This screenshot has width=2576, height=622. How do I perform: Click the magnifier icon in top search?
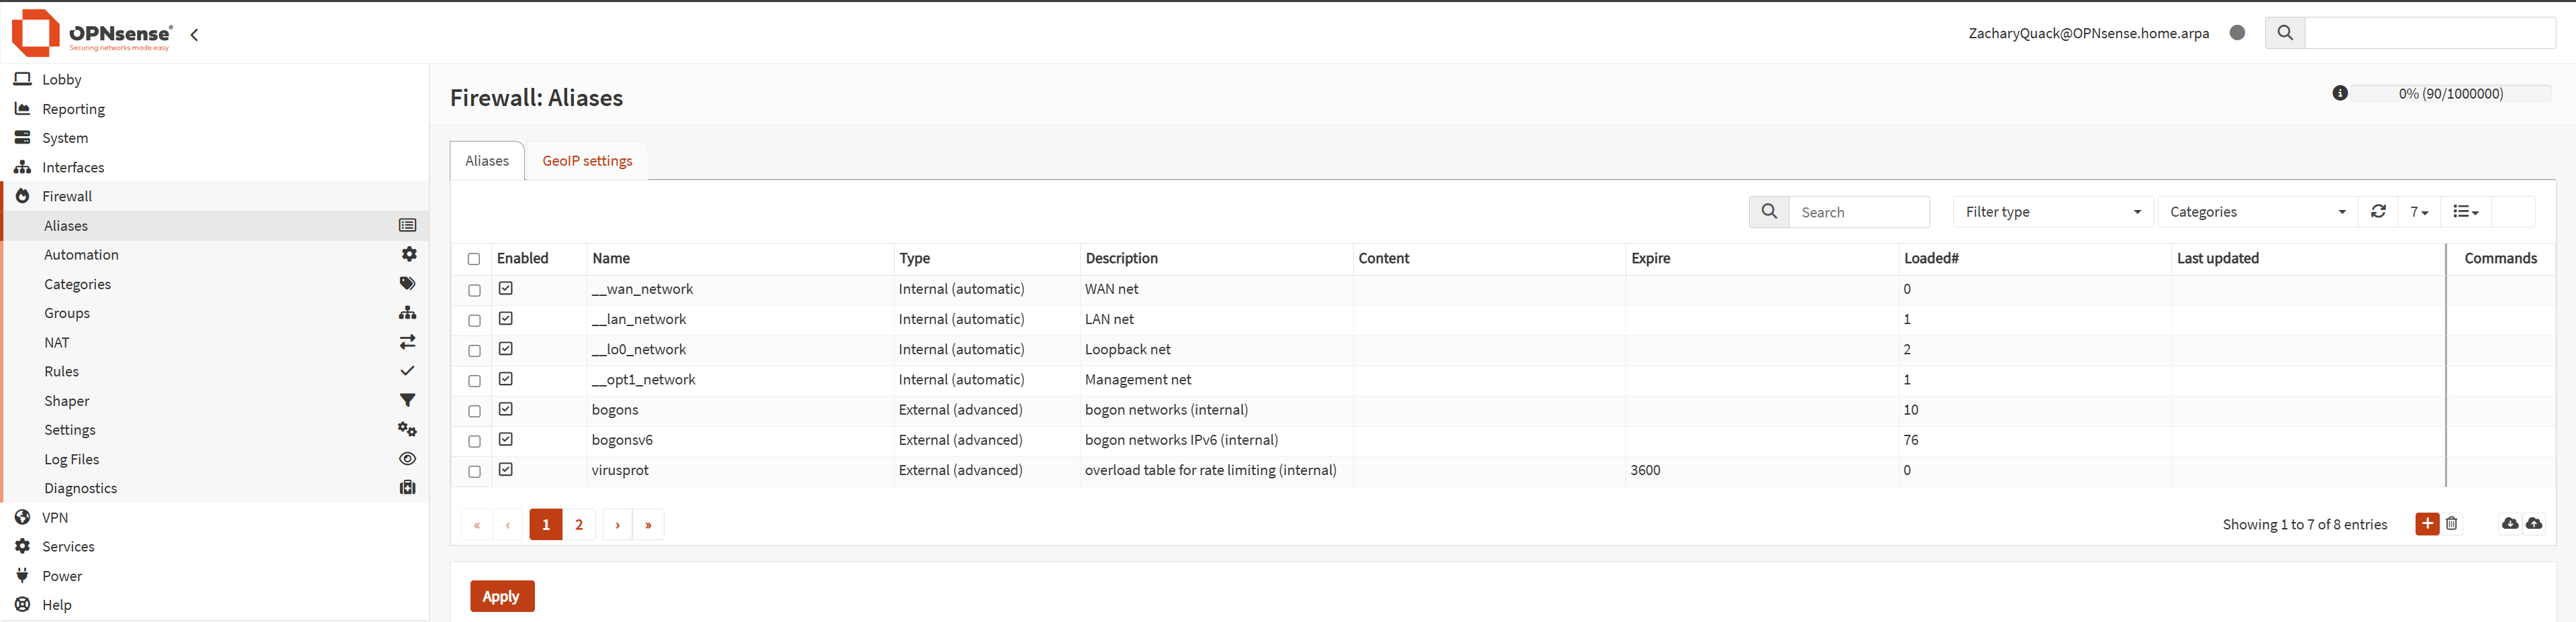(x=2284, y=33)
